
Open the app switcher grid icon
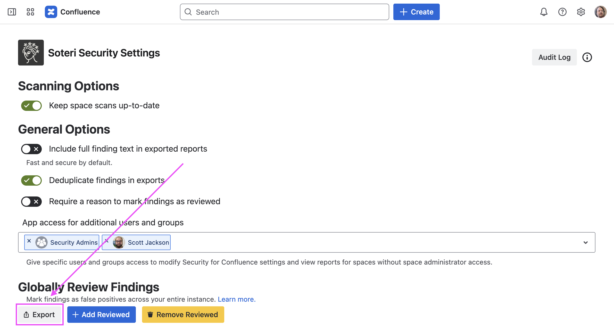coord(30,12)
